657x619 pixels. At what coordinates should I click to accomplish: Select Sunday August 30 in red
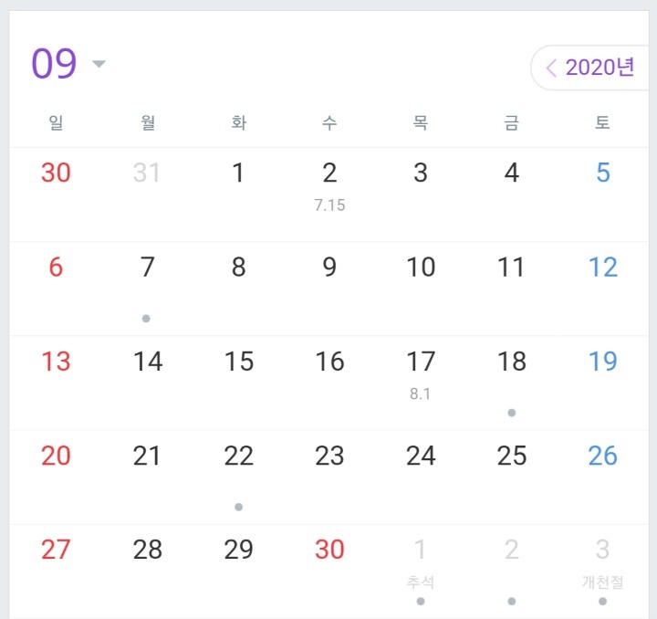point(56,173)
